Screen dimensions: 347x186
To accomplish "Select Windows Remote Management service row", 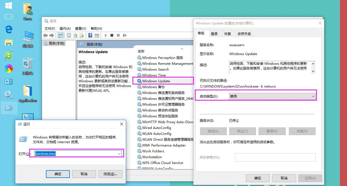I will pos(165,63).
